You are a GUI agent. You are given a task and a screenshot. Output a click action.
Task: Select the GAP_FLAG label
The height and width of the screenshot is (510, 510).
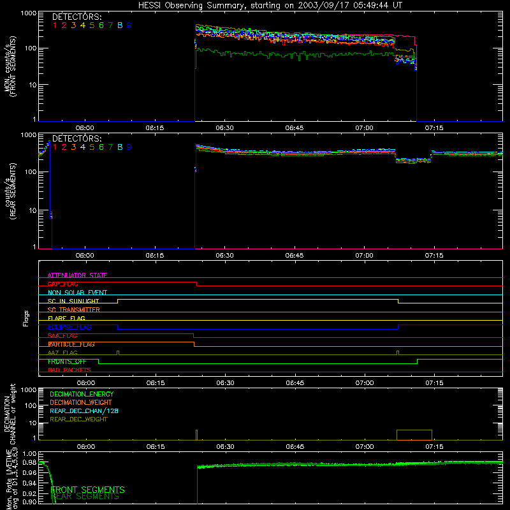(62, 284)
